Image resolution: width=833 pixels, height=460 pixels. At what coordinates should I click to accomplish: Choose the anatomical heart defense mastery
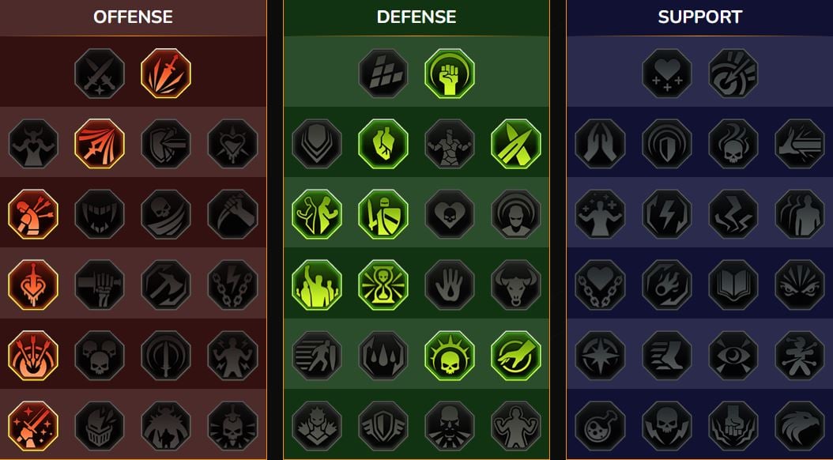click(383, 143)
